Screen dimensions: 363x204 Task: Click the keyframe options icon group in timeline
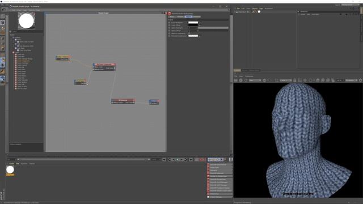tap(216, 160)
